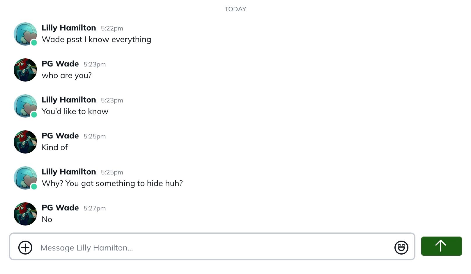Open the emoji picker smiley icon
The image size is (471, 274).
tap(401, 248)
